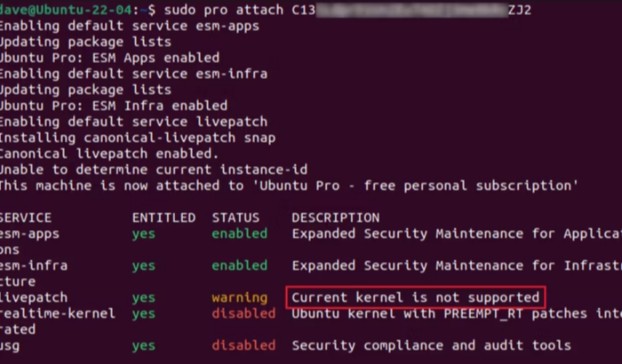Click the ENTITLED column header
This screenshot has width=622, height=364.
coord(163,218)
